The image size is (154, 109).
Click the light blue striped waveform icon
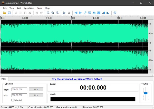[90, 13]
